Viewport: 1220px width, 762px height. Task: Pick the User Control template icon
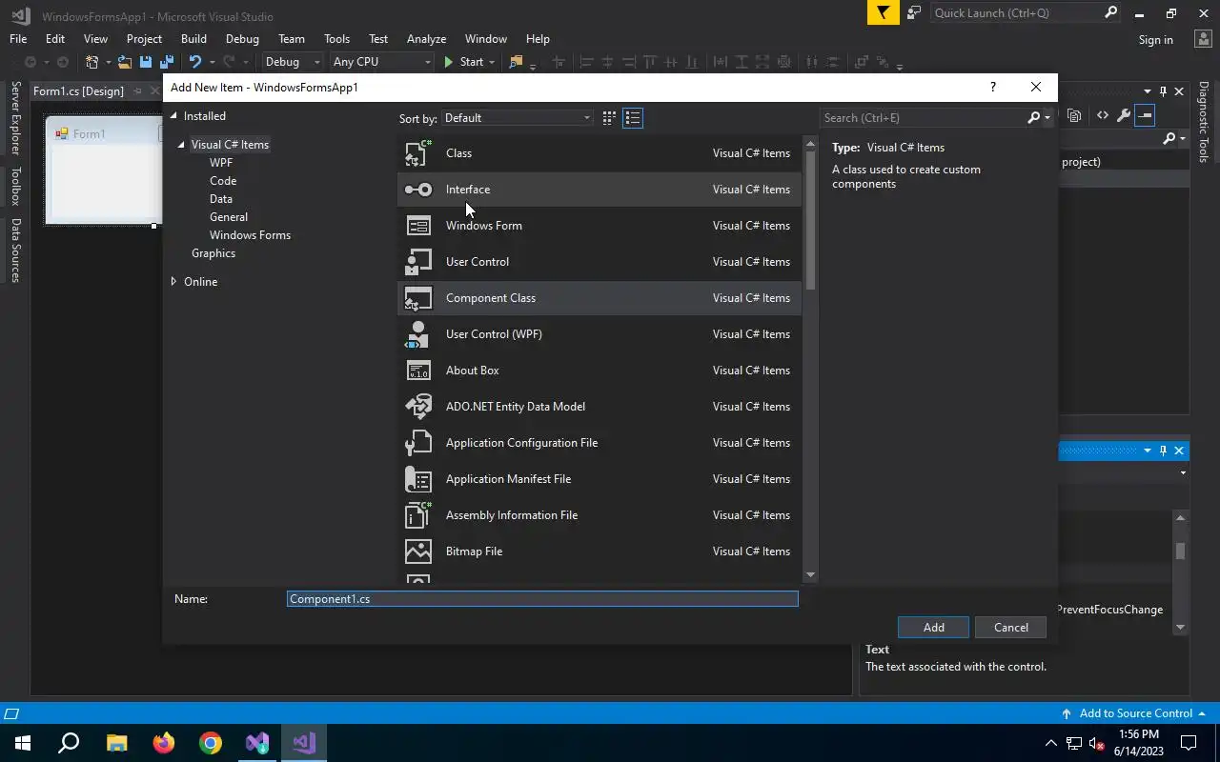coord(418,262)
